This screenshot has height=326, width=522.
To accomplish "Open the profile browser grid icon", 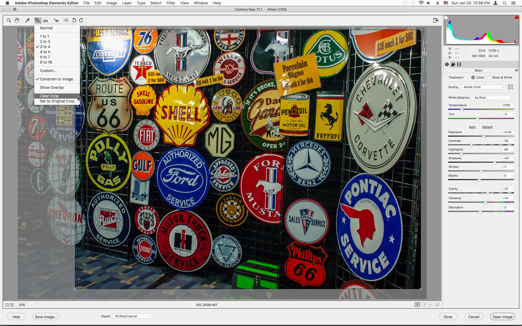I will 510,87.
